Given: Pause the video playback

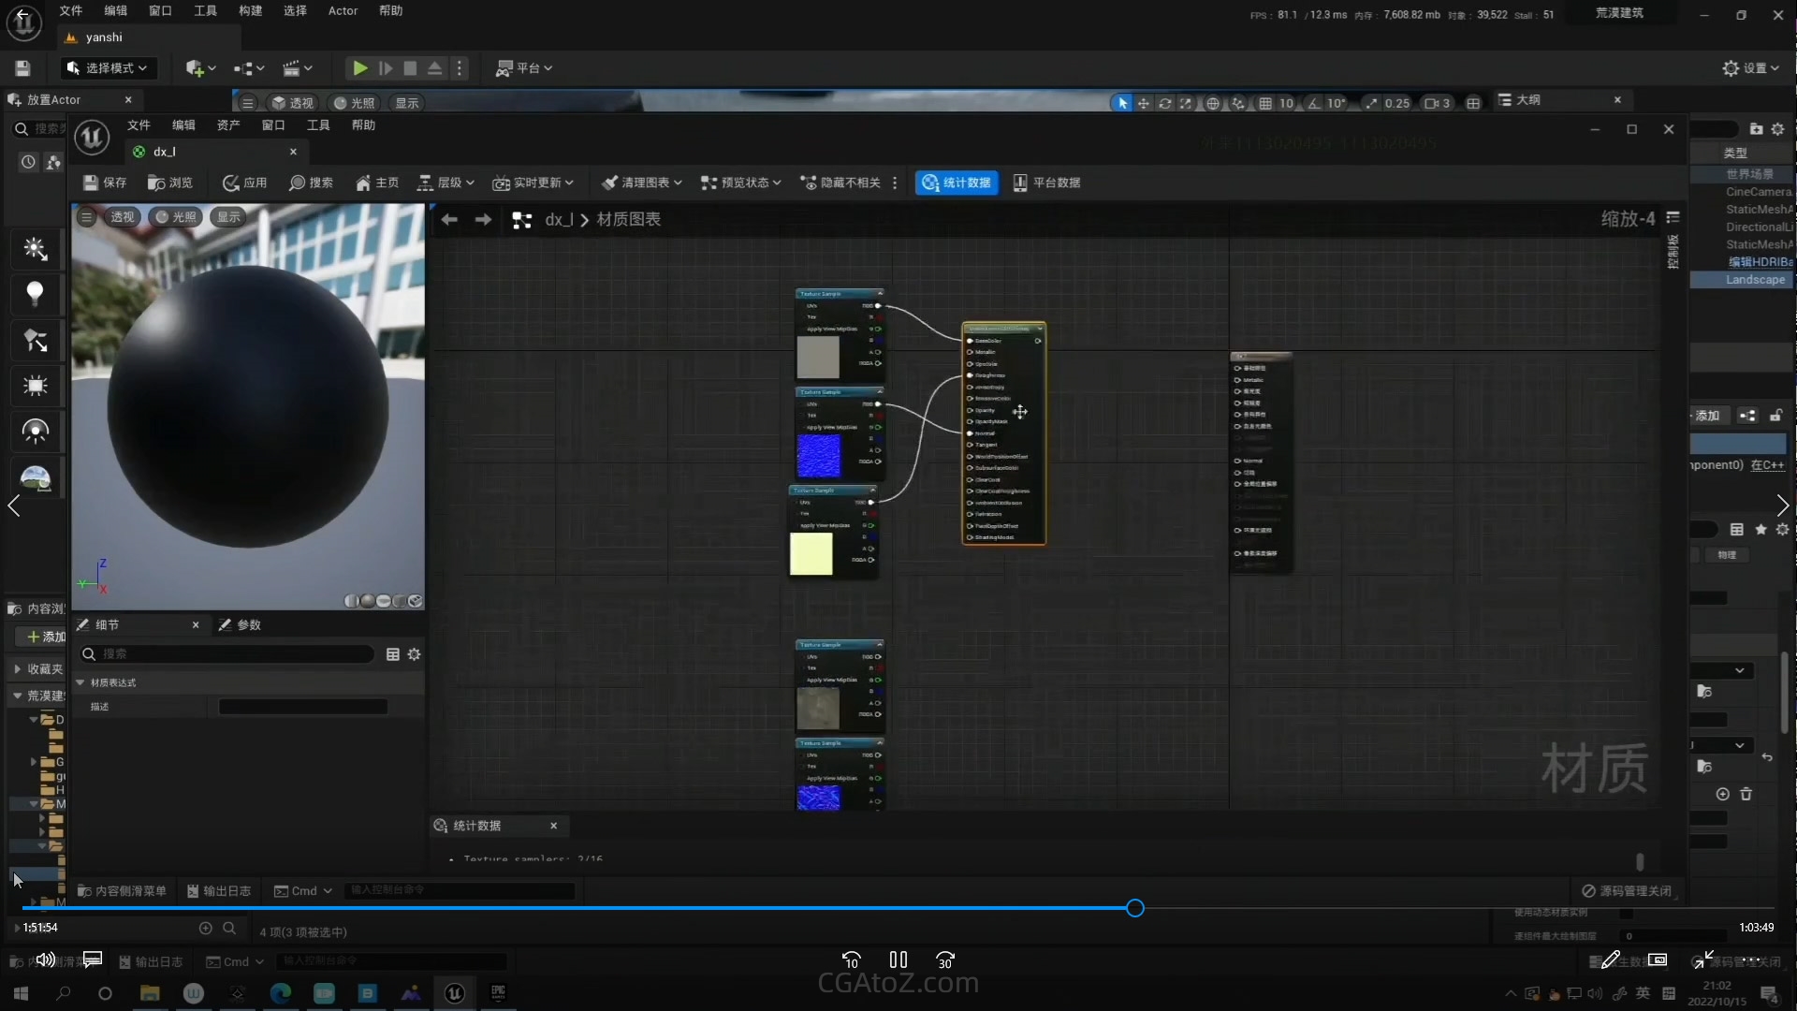Looking at the screenshot, I should tap(898, 960).
